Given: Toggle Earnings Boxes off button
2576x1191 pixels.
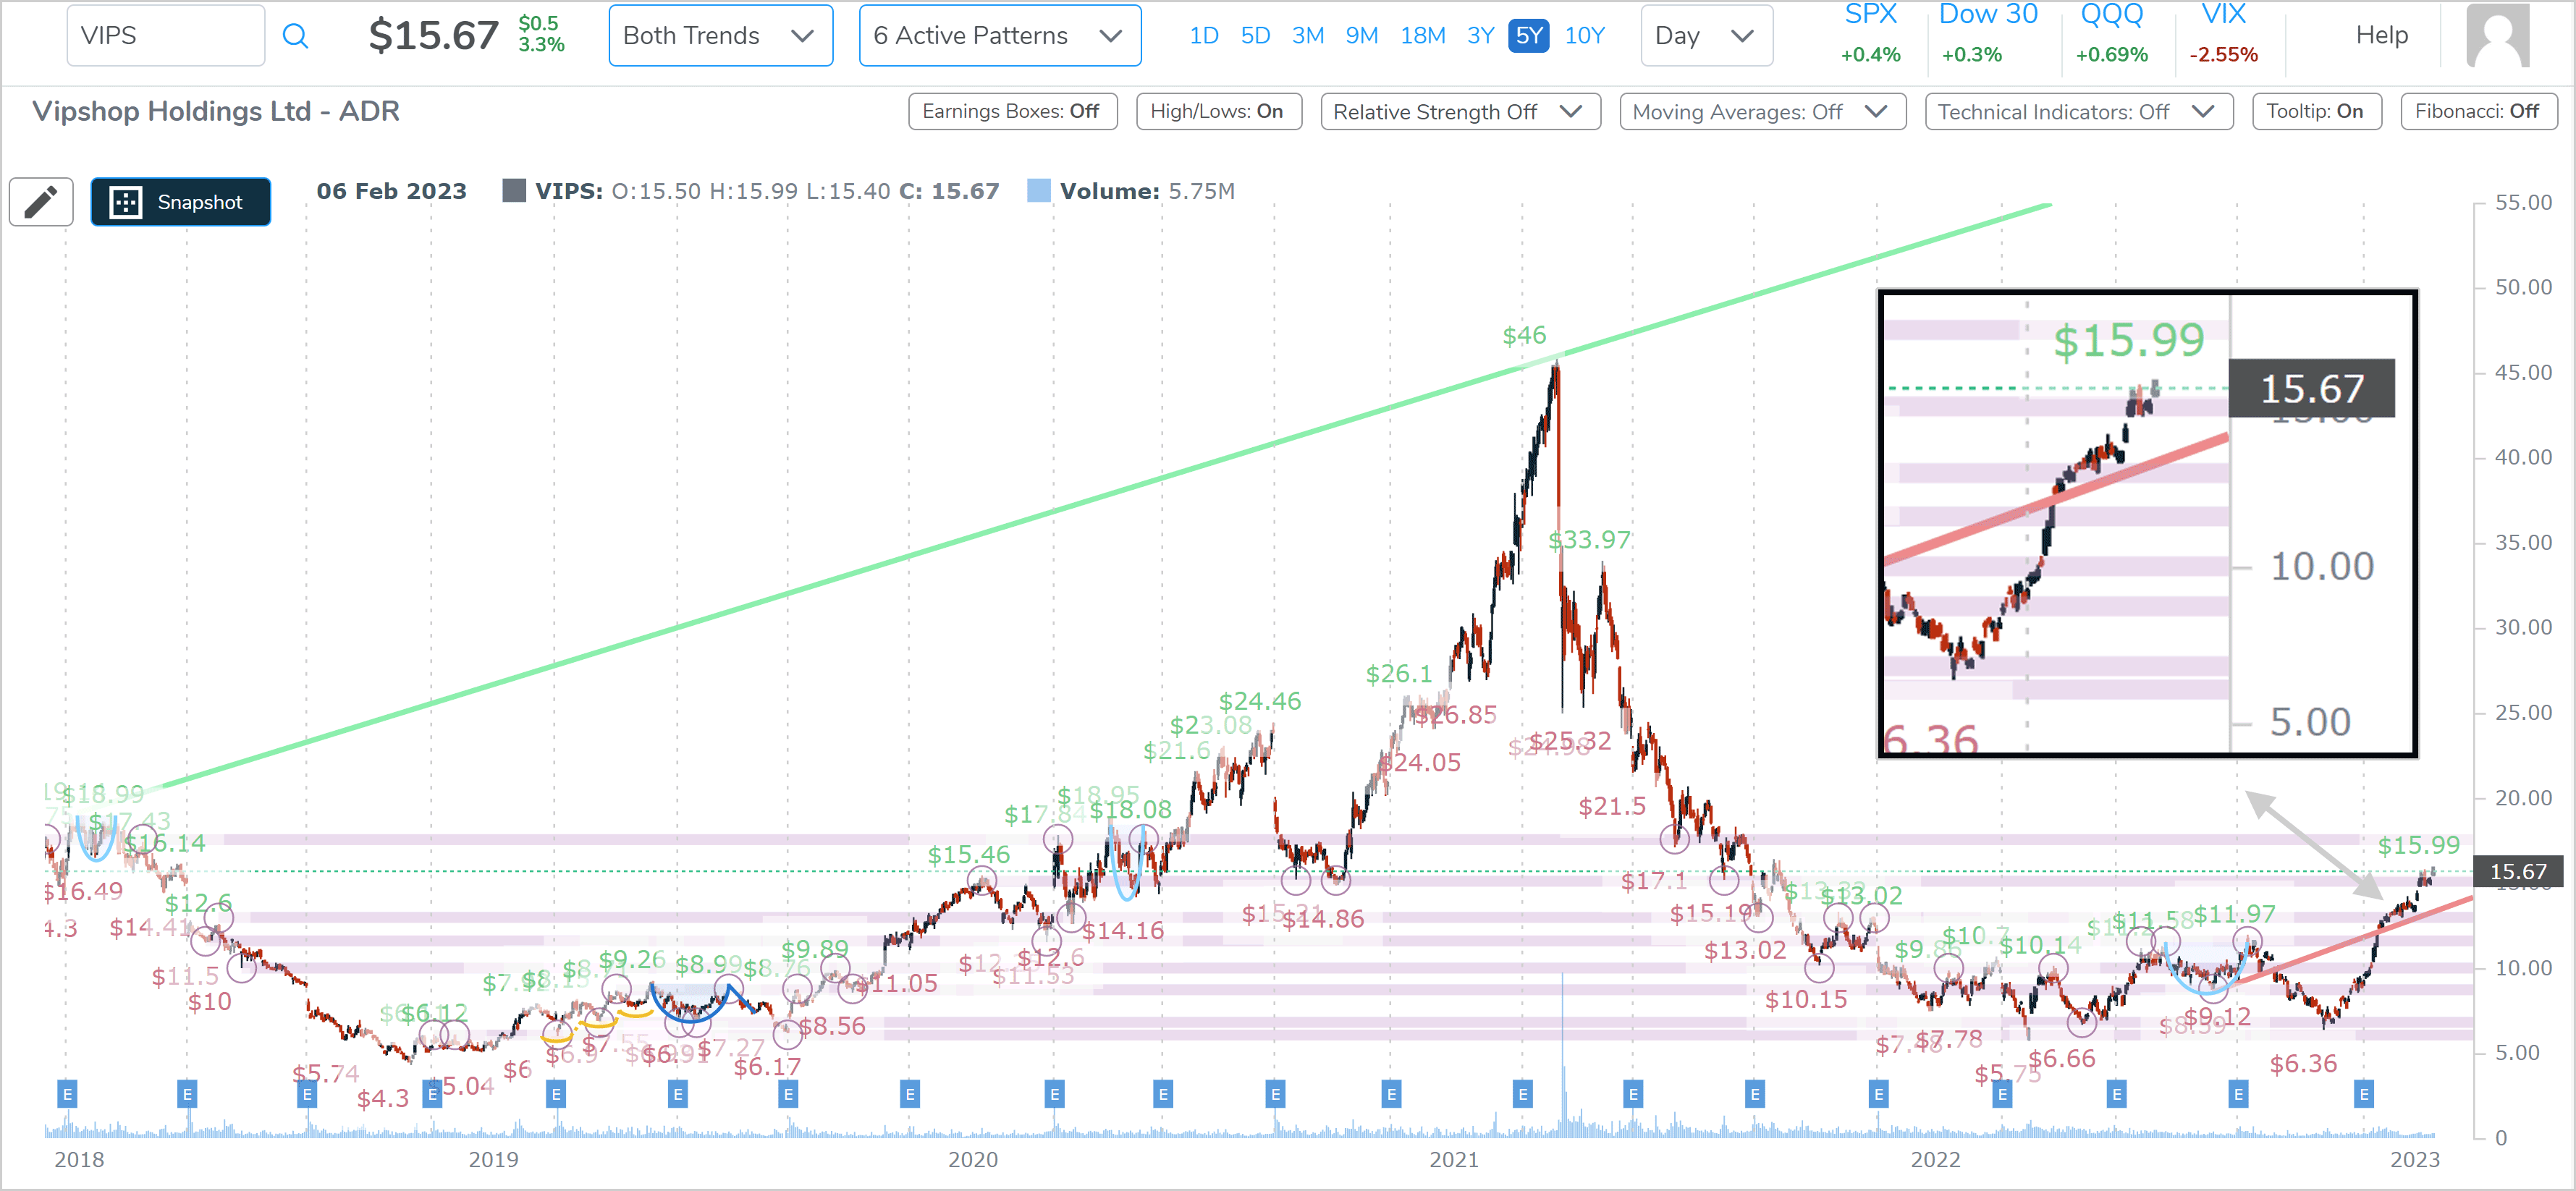Looking at the screenshot, I should (x=1012, y=111).
